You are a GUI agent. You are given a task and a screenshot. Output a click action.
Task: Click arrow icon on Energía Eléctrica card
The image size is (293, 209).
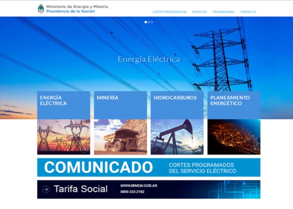pos(84,149)
